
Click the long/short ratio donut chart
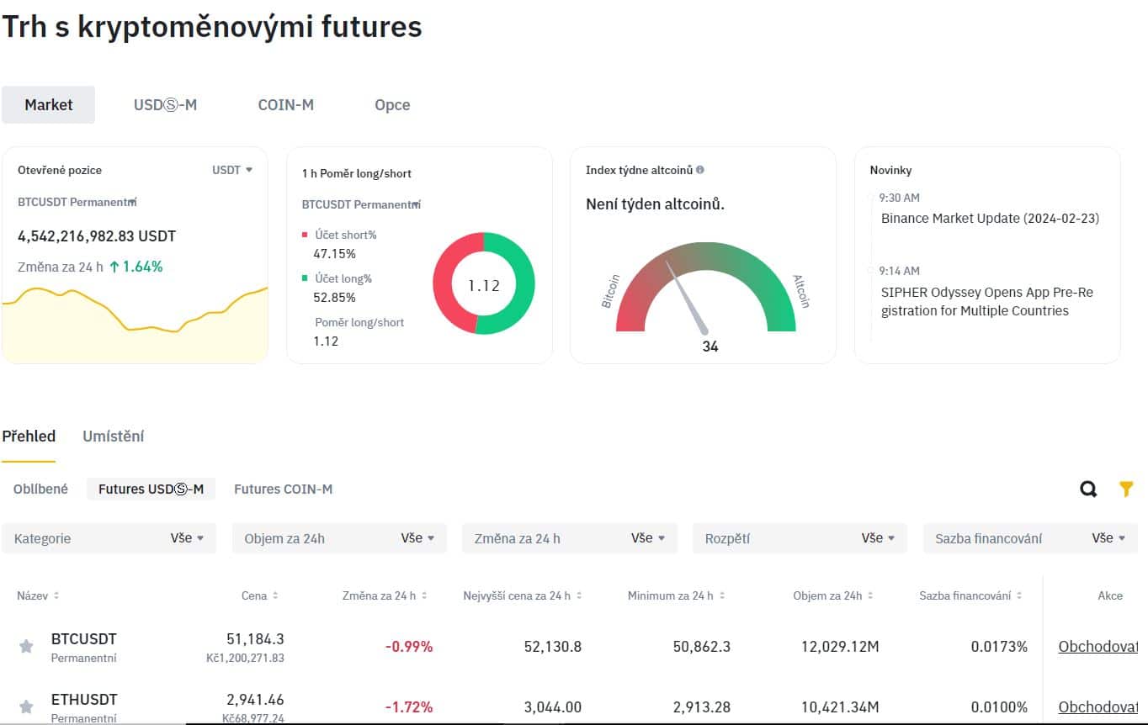click(484, 284)
